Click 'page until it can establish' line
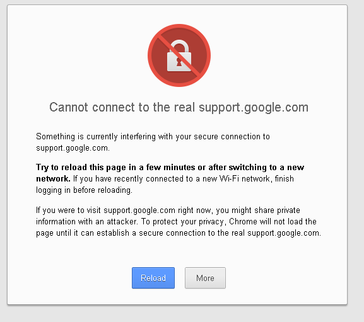The width and height of the screenshot is (364, 322). (83, 233)
